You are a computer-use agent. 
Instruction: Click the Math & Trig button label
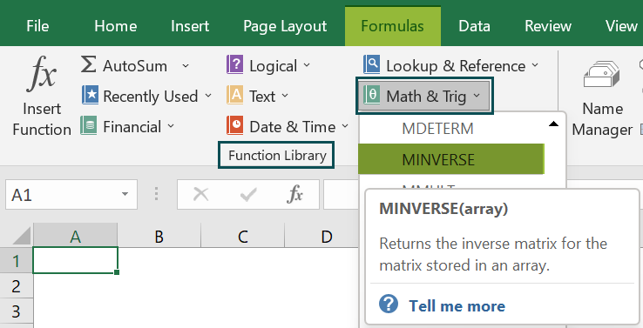426,97
